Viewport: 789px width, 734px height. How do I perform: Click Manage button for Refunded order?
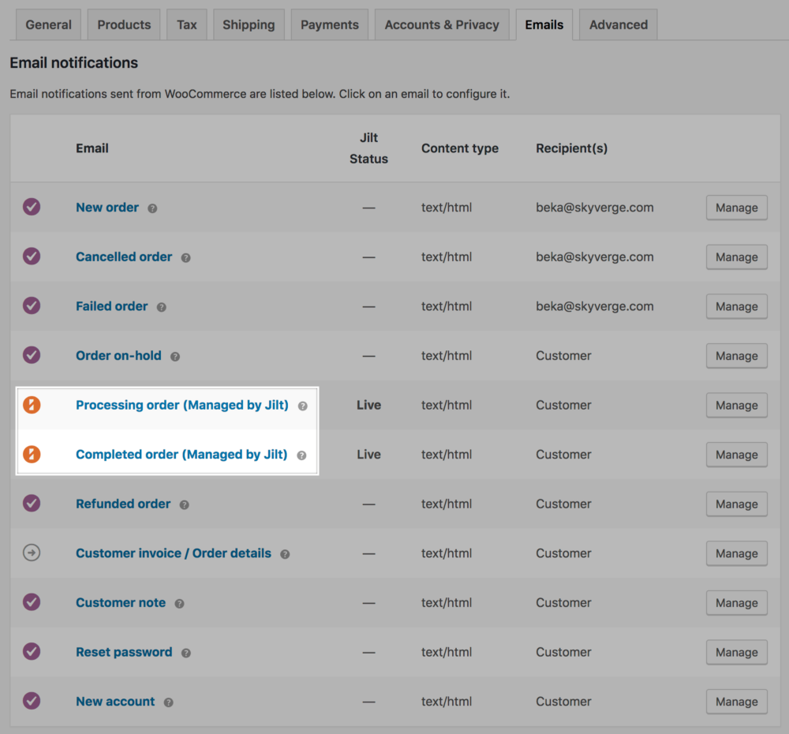coord(737,504)
